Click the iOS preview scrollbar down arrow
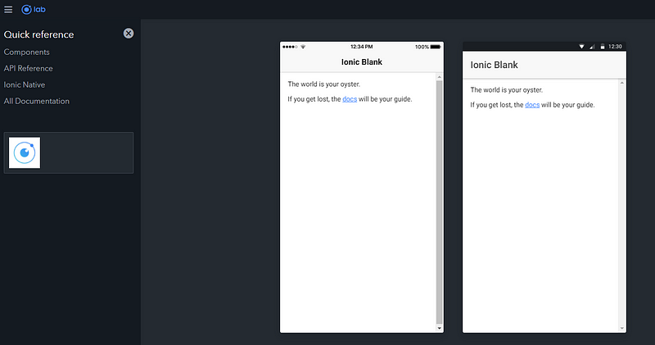The image size is (655, 345). [x=439, y=329]
